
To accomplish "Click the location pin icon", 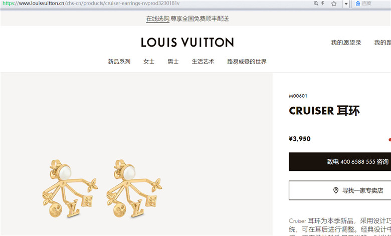I will coord(336,190).
